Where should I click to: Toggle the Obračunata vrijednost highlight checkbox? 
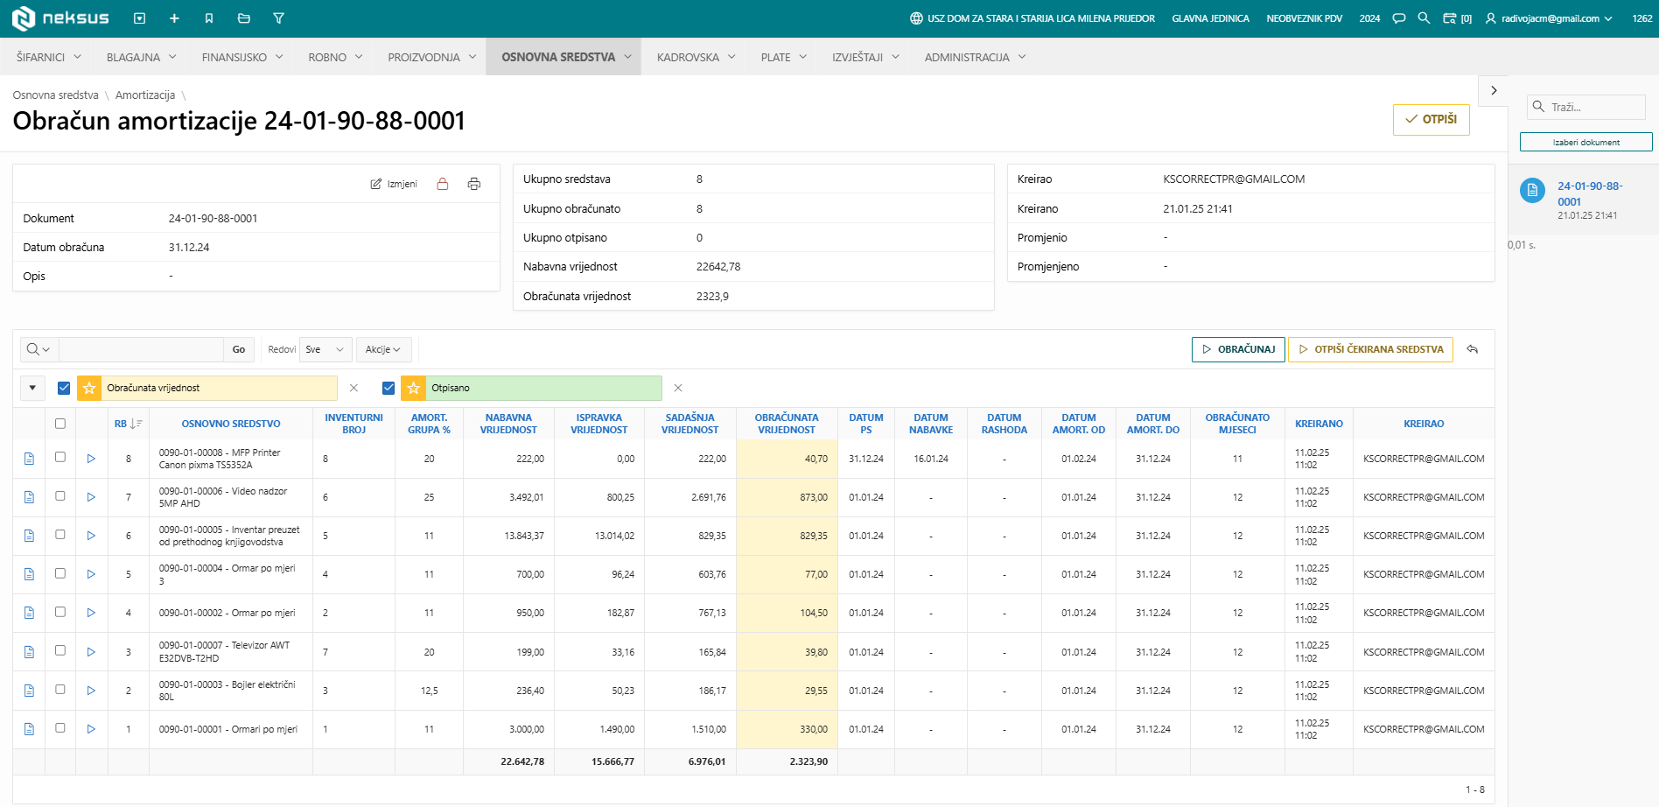point(64,388)
